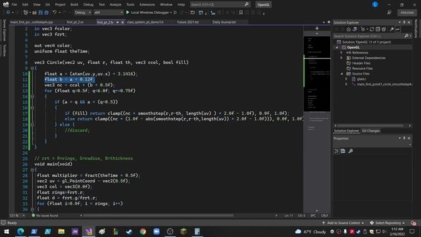Screen dimensions: 421x237
Task: Open the Local Windows Debugger dropdown arrow
Action: 171,13
